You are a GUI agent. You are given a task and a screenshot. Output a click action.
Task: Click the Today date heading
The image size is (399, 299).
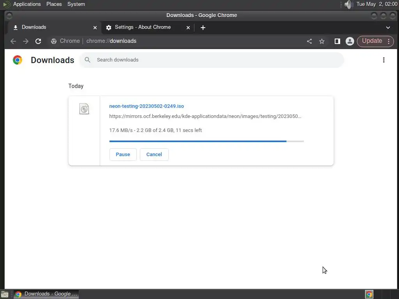point(76,86)
